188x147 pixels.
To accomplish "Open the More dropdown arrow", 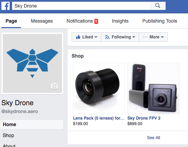I will coord(162,37).
